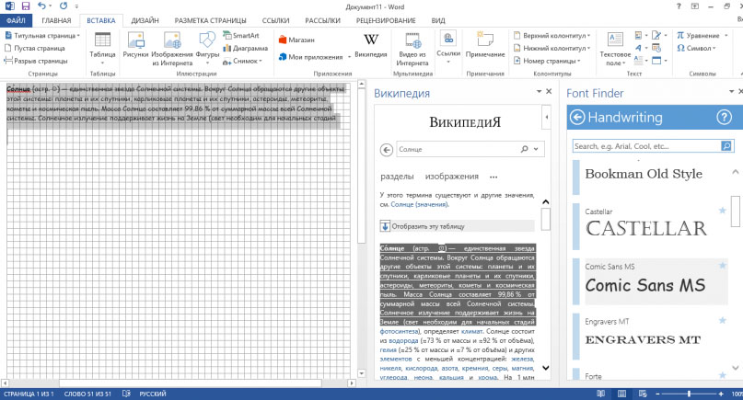Click Wikipedia search magnifier icon
This screenshot has width=743, height=400.
point(524,149)
